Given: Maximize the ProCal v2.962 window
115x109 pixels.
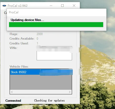Looking at the screenshot, I should [x=62, y=6].
